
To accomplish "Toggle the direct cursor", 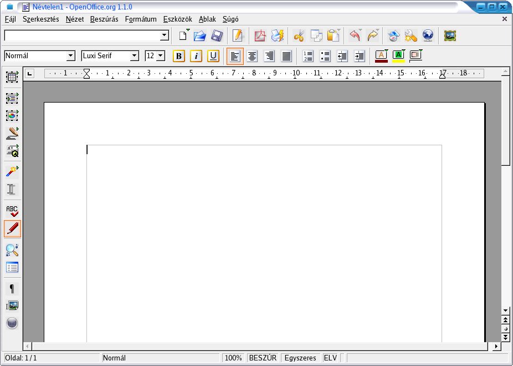I will [12, 189].
